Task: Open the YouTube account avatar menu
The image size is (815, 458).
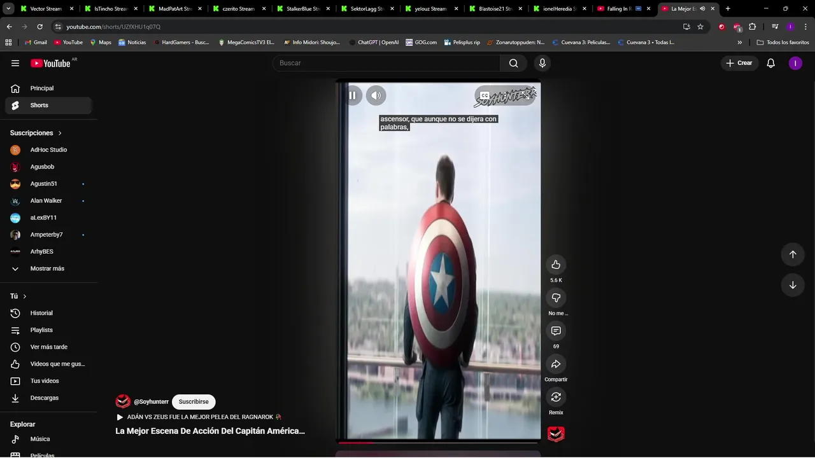Action: (x=795, y=63)
